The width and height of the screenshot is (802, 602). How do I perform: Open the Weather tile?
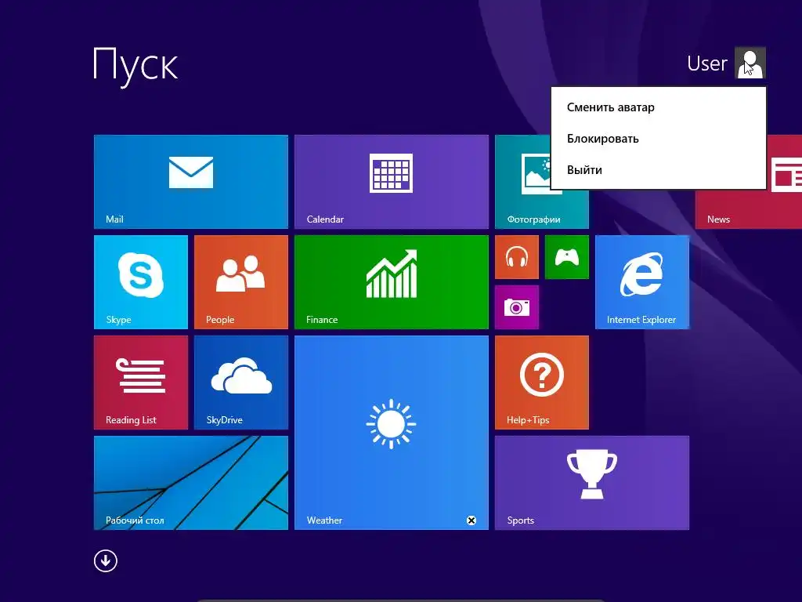392,433
